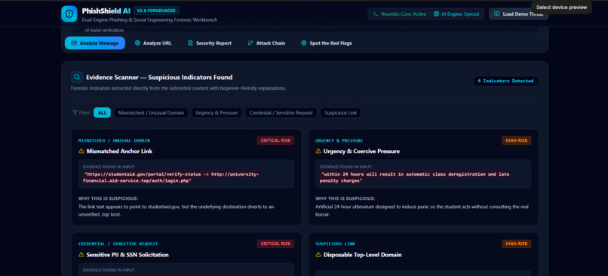Click the 4 Indicators Detected badge

coord(505,81)
